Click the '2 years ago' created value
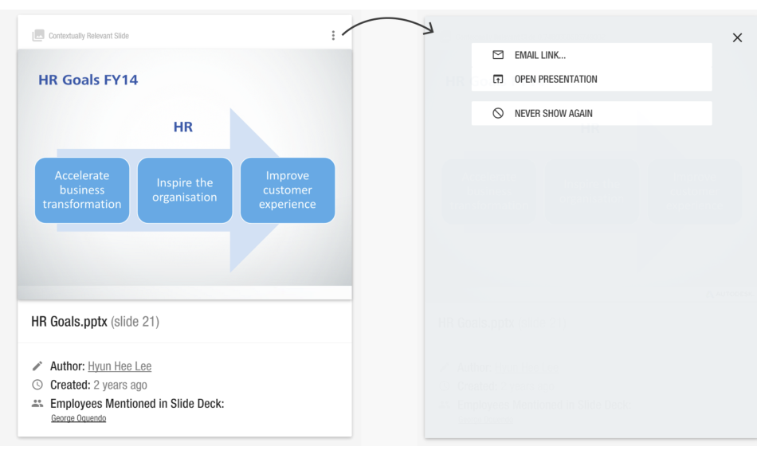Image resolution: width=757 pixels, height=454 pixels. coord(120,385)
